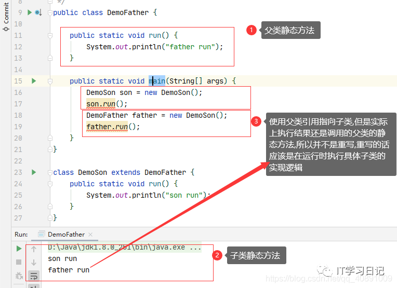Open the Commit tool window tab

[6, 17]
